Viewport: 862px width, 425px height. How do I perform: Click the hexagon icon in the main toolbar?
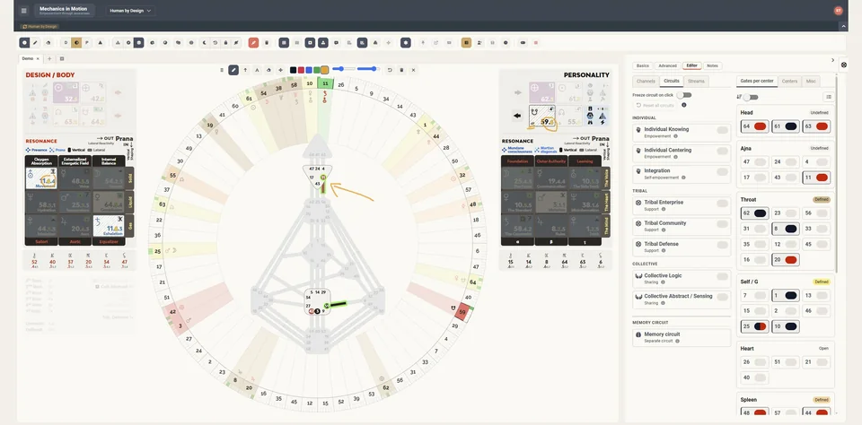click(x=406, y=42)
